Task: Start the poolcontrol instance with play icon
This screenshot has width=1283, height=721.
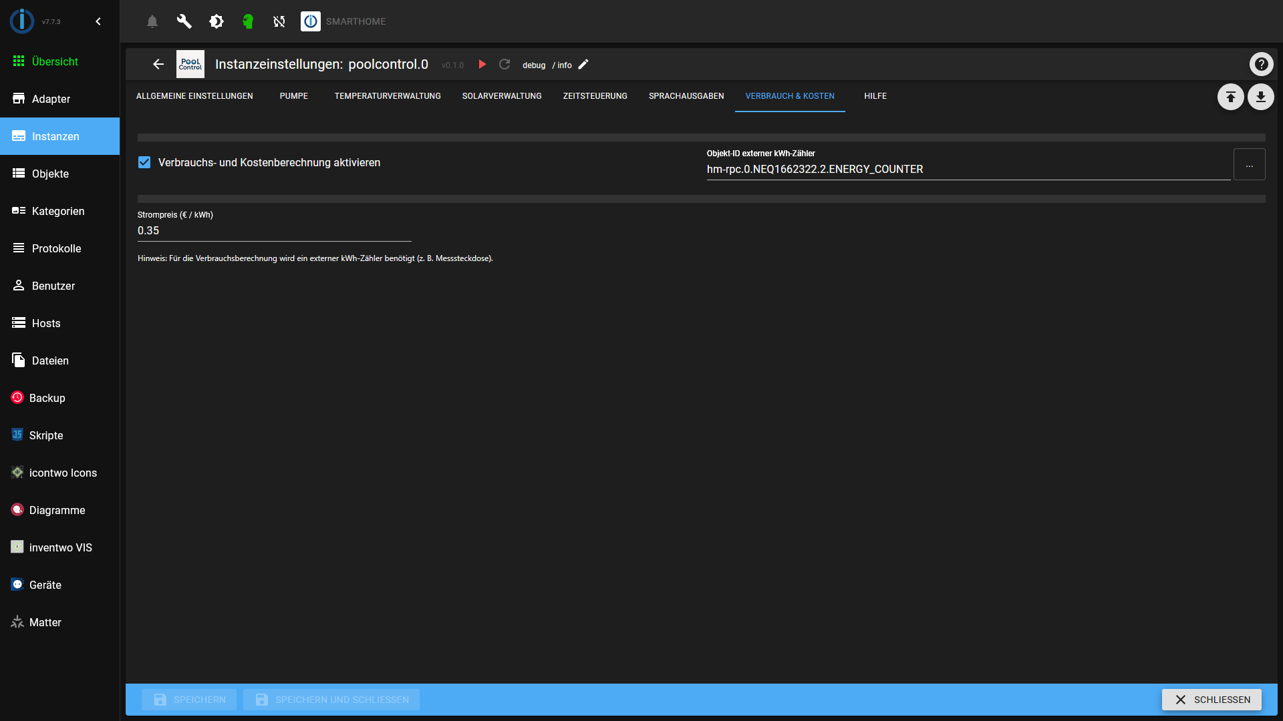Action: point(482,65)
